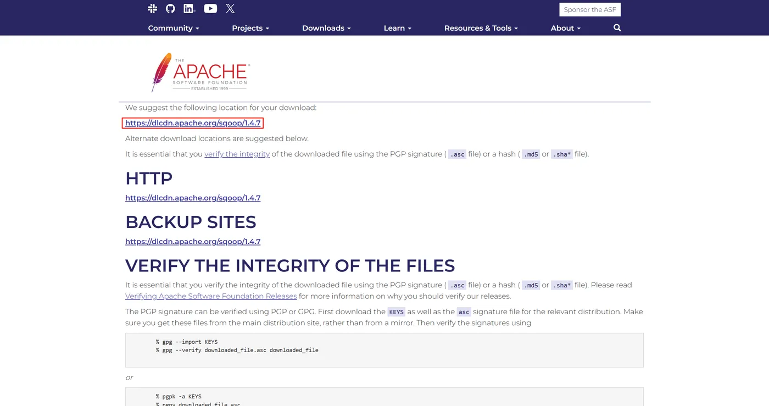Click the HTTP heading

(149, 179)
